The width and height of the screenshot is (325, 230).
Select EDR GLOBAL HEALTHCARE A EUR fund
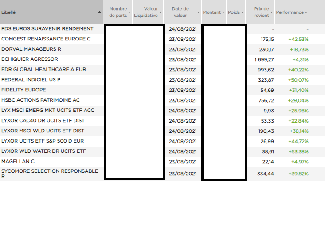click(x=43, y=69)
